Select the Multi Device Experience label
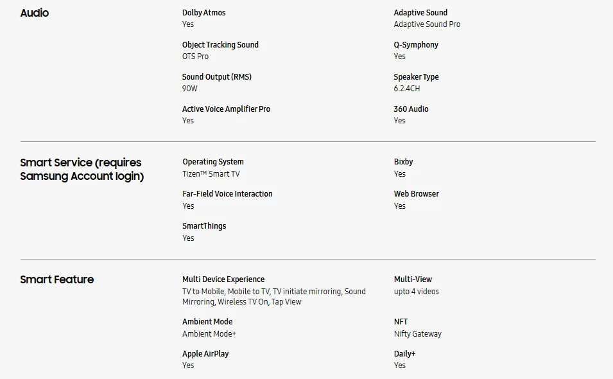This screenshot has width=613, height=379. [223, 279]
